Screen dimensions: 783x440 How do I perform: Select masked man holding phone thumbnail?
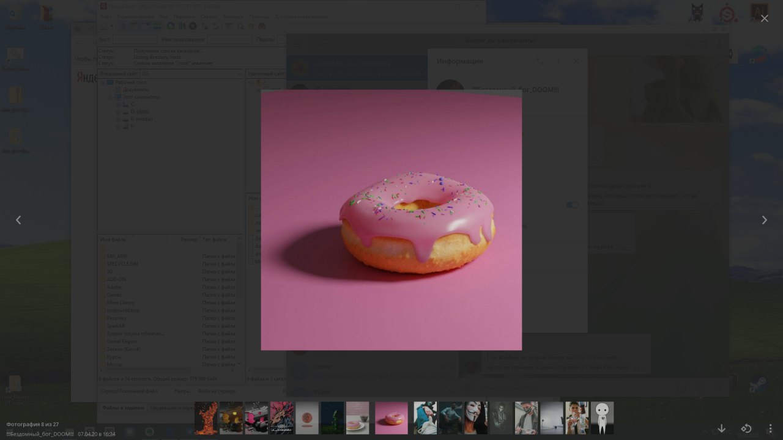(526, 418)
